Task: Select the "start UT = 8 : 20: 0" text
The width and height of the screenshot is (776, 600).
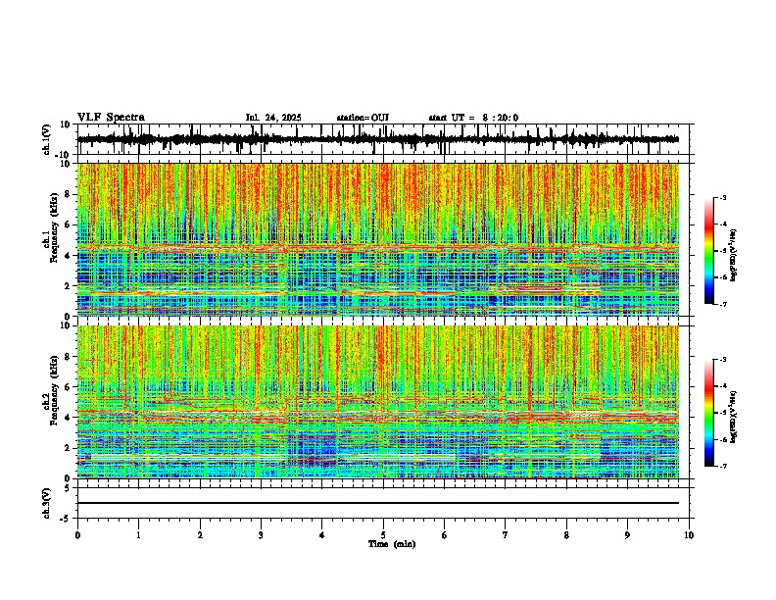Action: (473, 118)
